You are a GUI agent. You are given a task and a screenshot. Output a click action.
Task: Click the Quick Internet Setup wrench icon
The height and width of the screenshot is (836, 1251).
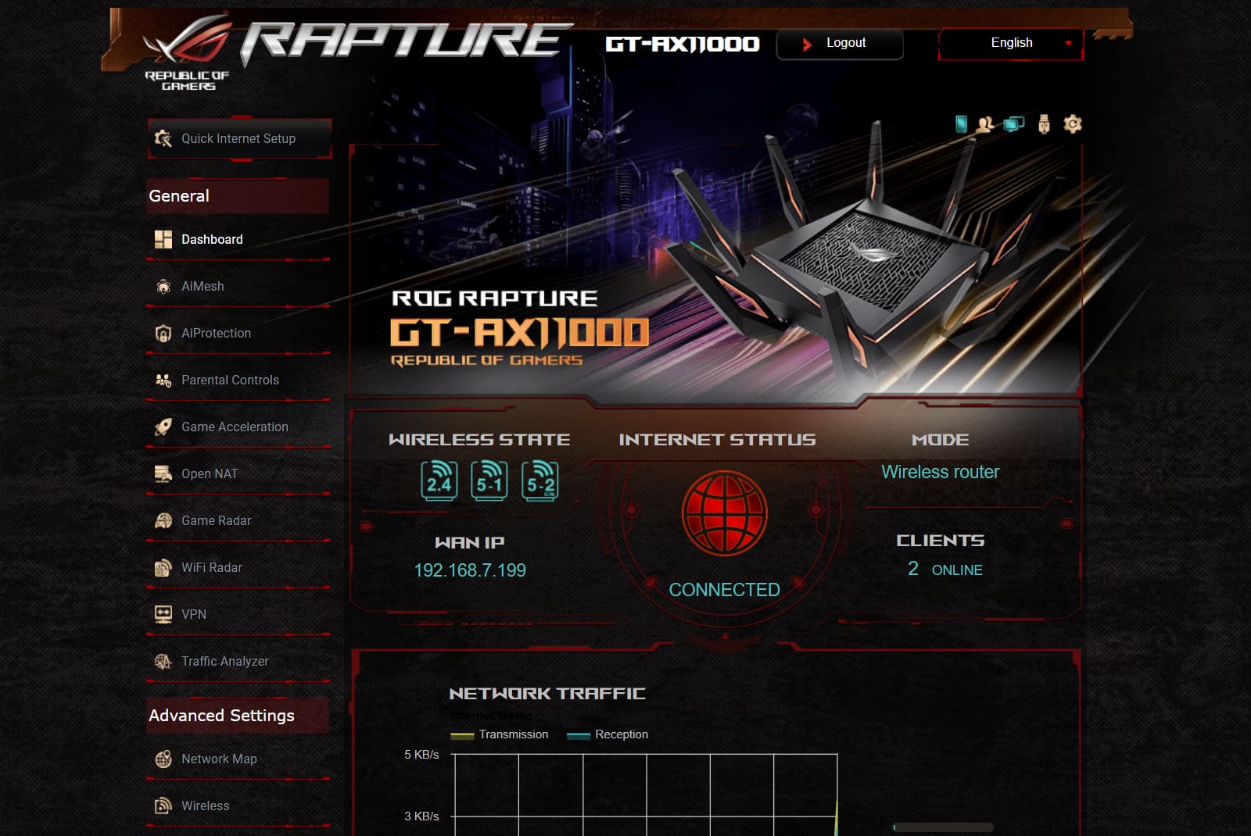[x=163, y=138]
